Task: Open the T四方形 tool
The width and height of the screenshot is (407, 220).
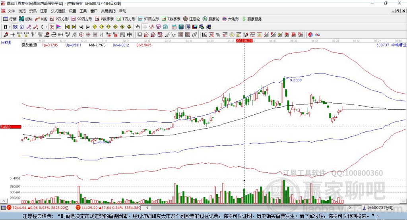Action: [x=126, y=19]
